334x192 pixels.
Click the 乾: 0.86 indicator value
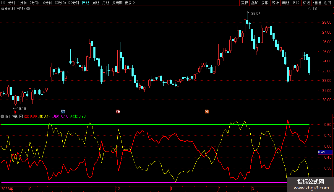(x=30, y=116)
